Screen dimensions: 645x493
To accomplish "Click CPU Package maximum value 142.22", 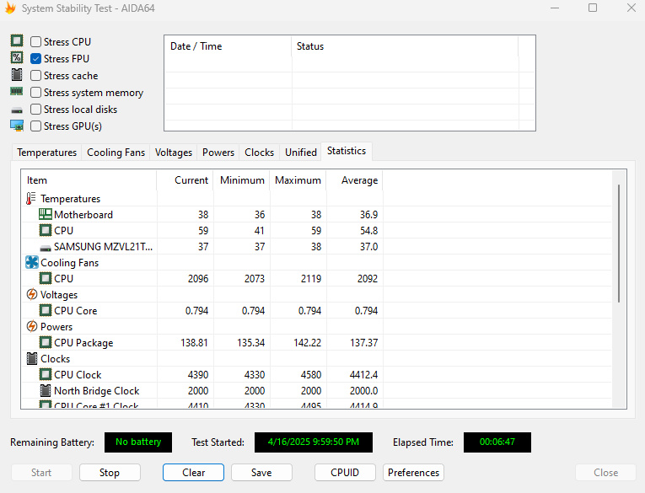I will click(307, 342).
